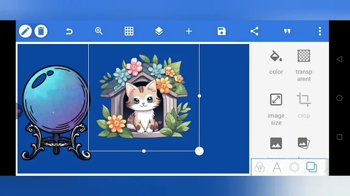Tap the Android recent apps button

[339, 137]
